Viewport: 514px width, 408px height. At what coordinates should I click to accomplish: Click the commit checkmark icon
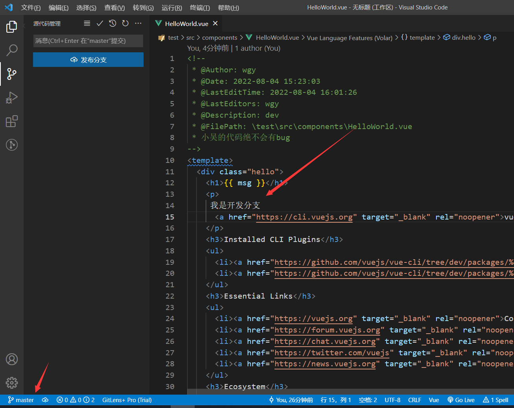pyautogui.click(x=100, y=23)
